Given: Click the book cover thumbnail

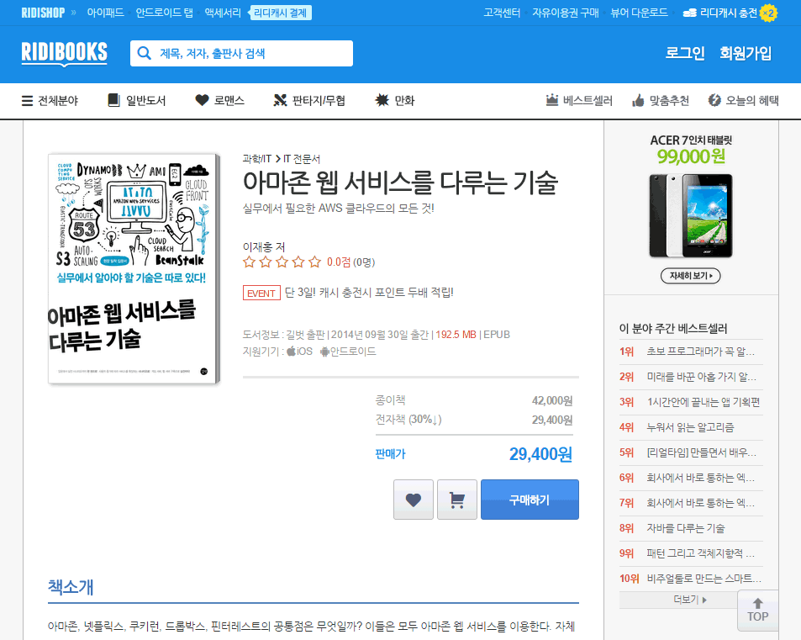Looking at the screenshot, I should 134,268.
